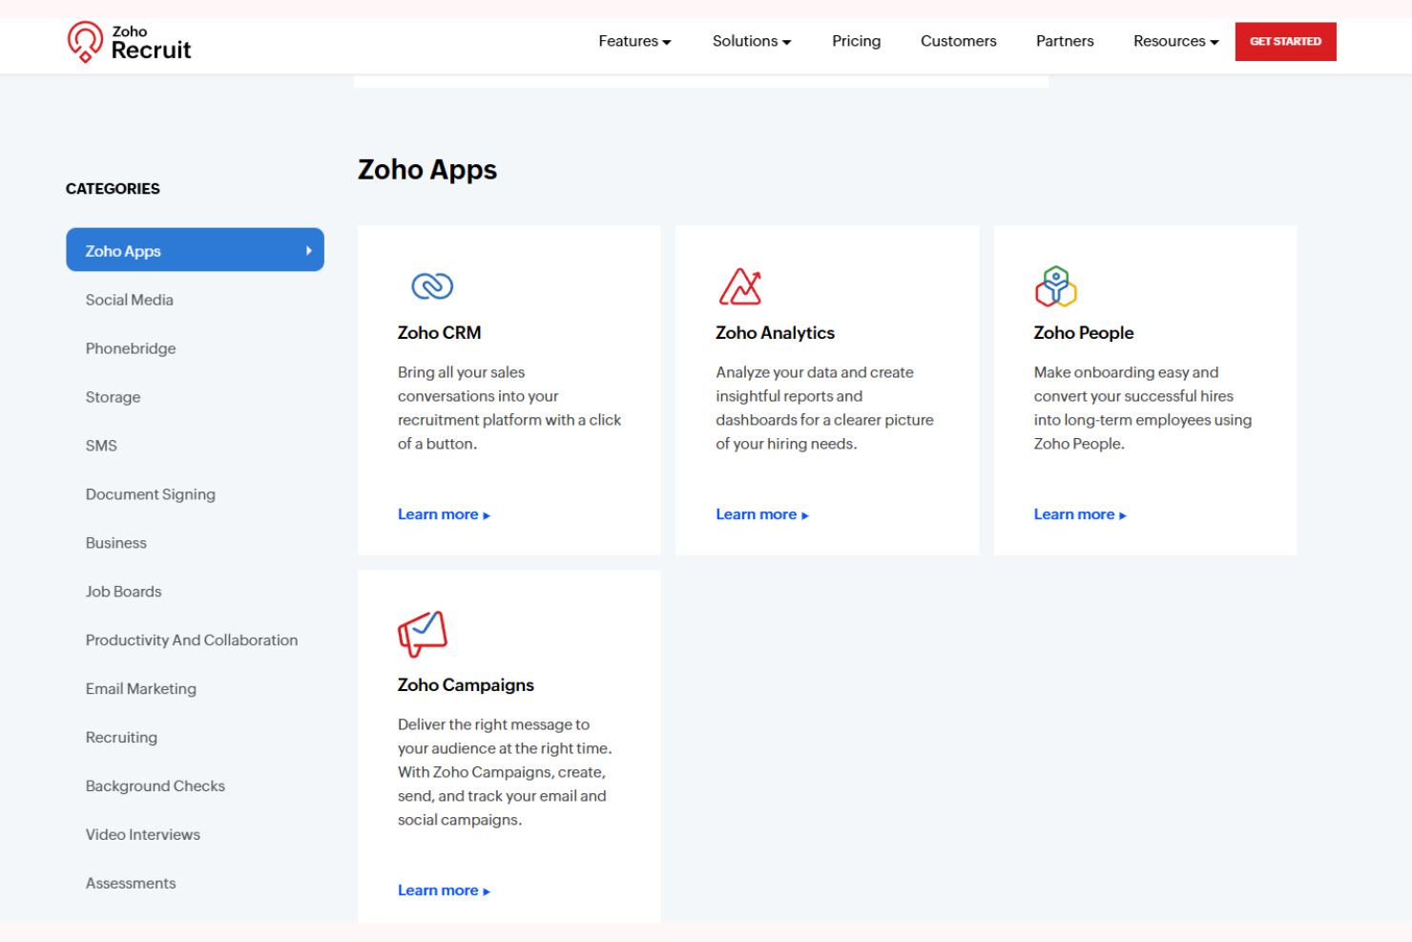Image resolution: width=1412 pixels, height=942 pixels.
Task: Click the Learn more arrow under Zoho People
Action: (x=1122, y=514)
